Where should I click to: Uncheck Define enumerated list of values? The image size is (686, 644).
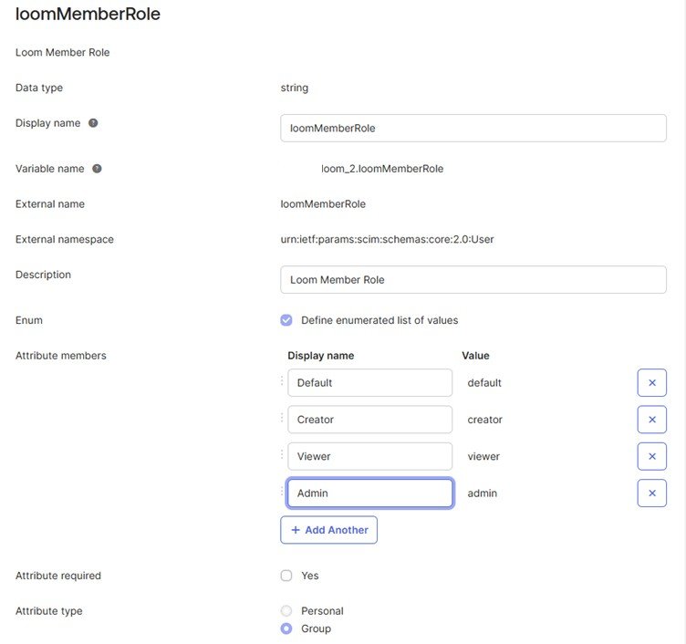286,320
